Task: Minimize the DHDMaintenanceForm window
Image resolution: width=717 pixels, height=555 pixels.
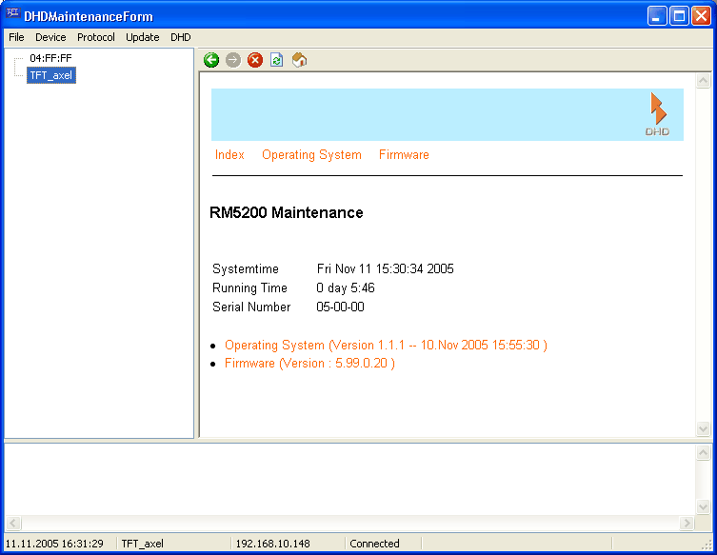Action: [657, 16]
